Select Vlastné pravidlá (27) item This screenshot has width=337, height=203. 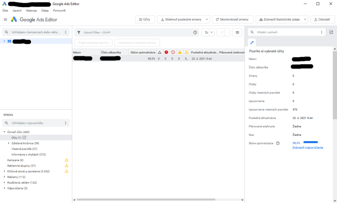24,149
